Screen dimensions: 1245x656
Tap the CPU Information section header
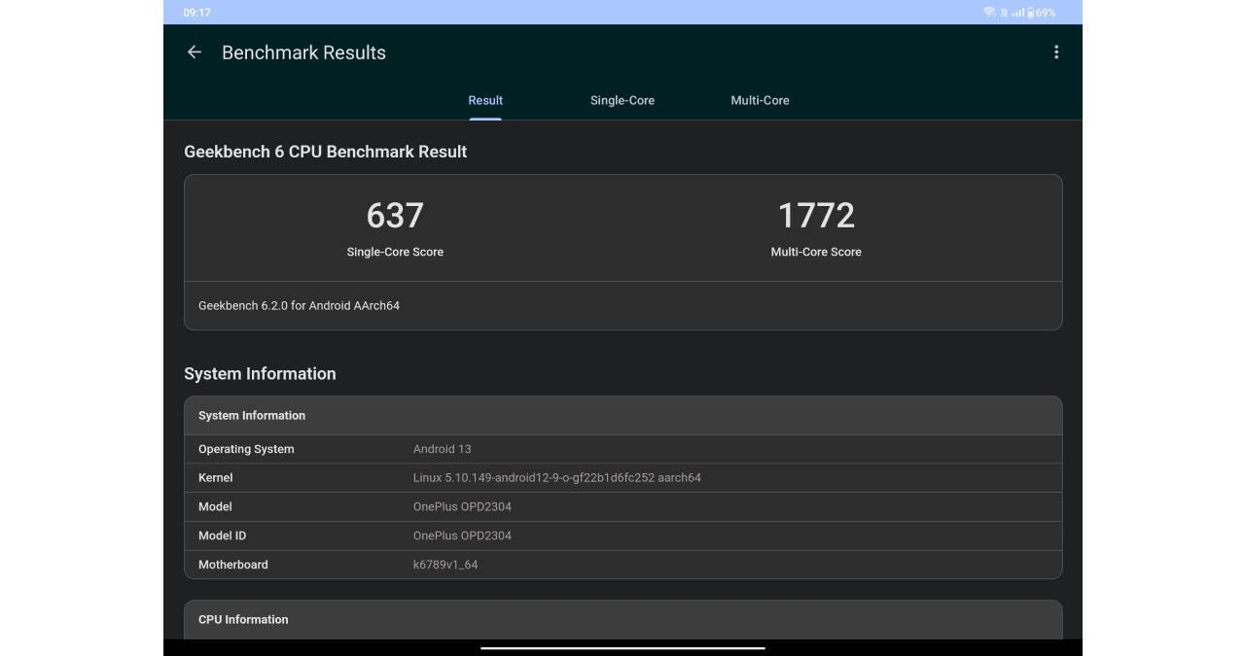pos(243,619)
